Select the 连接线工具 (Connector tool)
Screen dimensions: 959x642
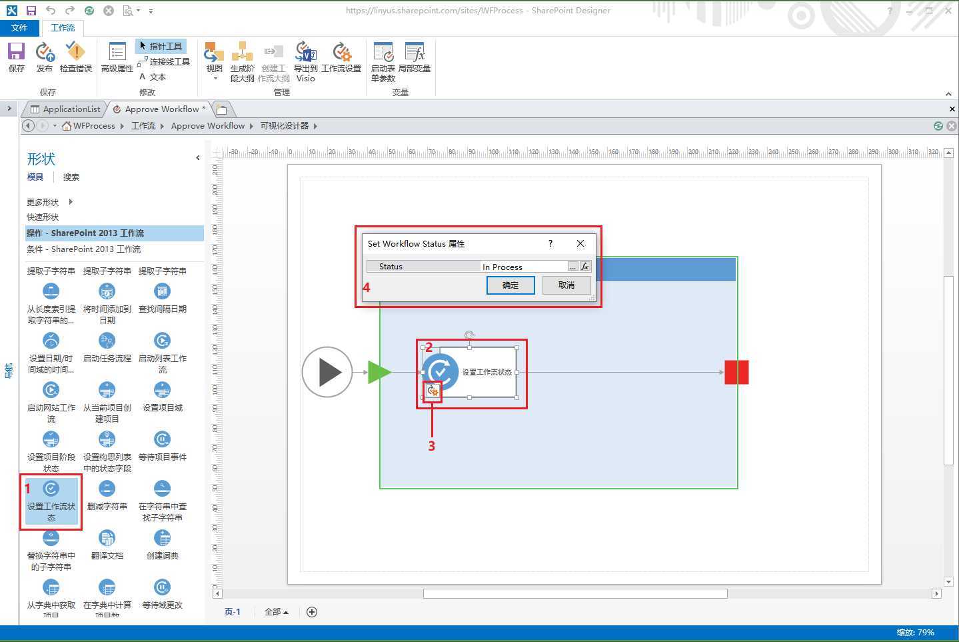[x=164, y=61]
